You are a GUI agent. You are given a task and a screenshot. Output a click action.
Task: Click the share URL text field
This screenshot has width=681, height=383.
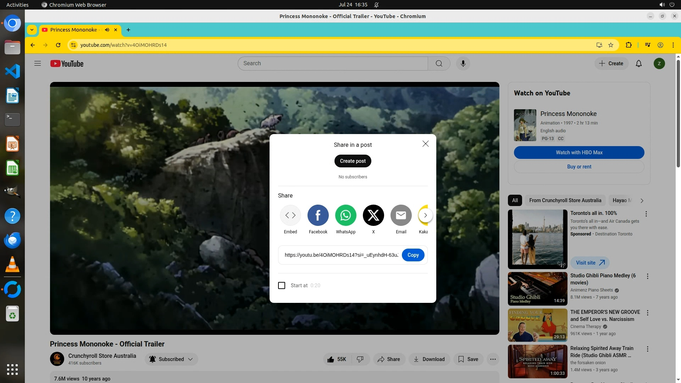(341, 255)
